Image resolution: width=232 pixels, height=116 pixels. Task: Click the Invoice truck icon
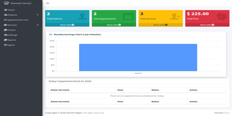pyautogui.click(x=6, y=30)
